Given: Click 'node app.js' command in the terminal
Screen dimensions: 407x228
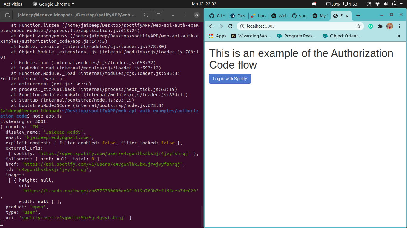Looking at the screenshot, I should click(x=47, y=116).
